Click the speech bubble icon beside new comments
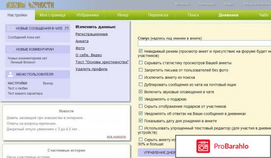This screenshot has height=158, width=271. (x=10, y=49)
